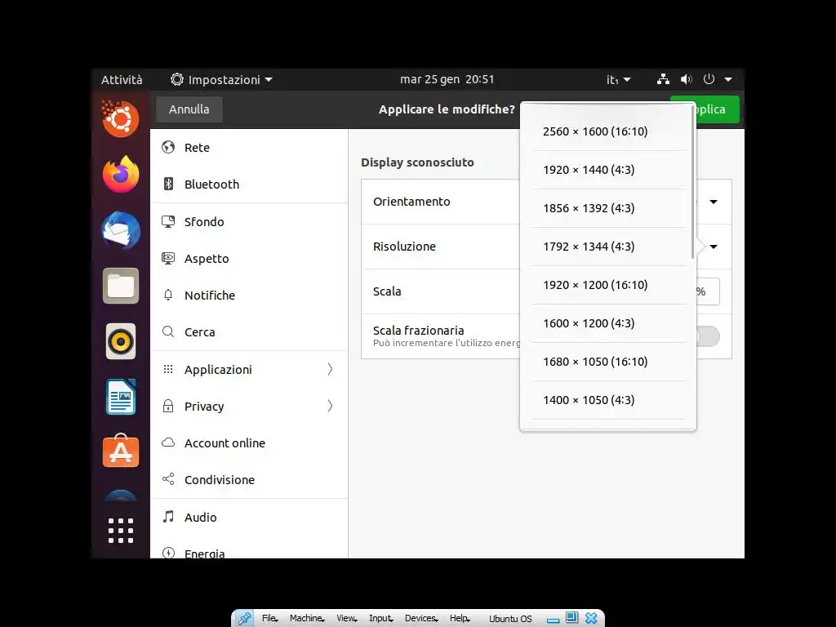Open Cerca search settings
Viewport: 836px width, 627px height.
(249, 332)
